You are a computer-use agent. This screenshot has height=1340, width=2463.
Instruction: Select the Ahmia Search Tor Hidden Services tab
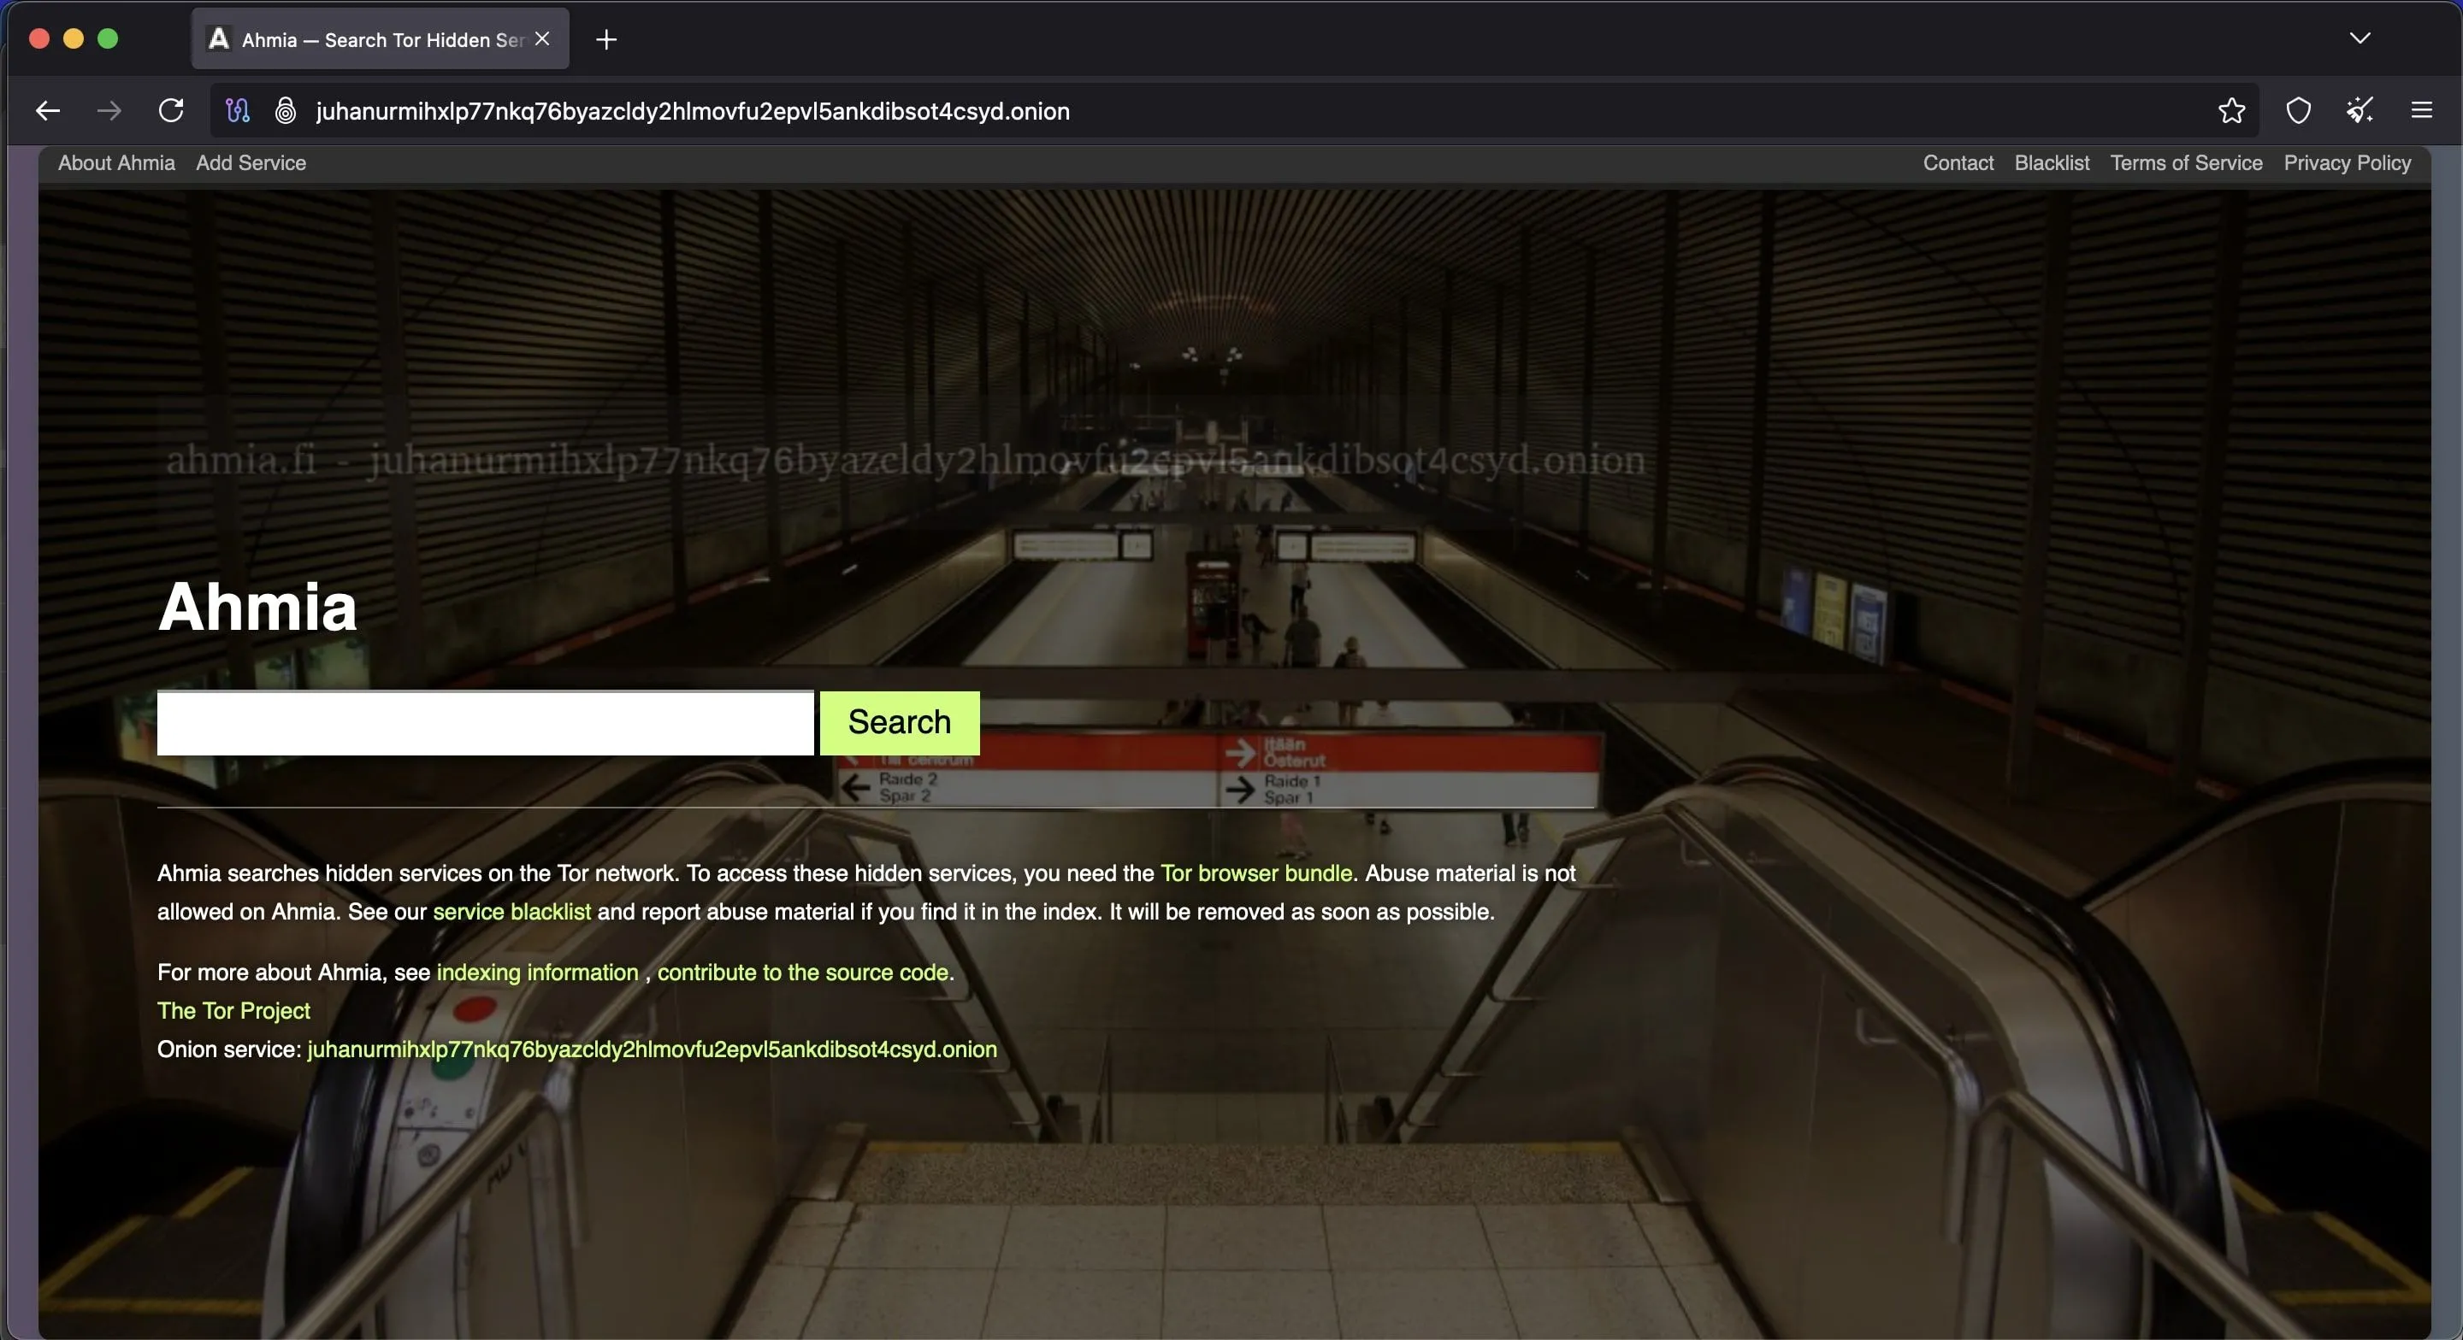381,39
